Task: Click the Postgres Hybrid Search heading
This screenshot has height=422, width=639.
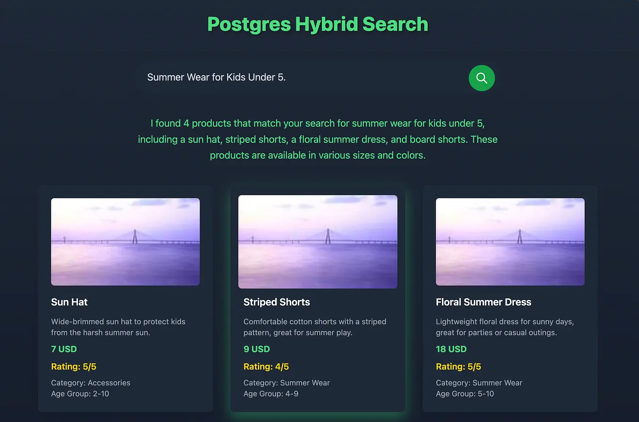Action: [318, 24]
